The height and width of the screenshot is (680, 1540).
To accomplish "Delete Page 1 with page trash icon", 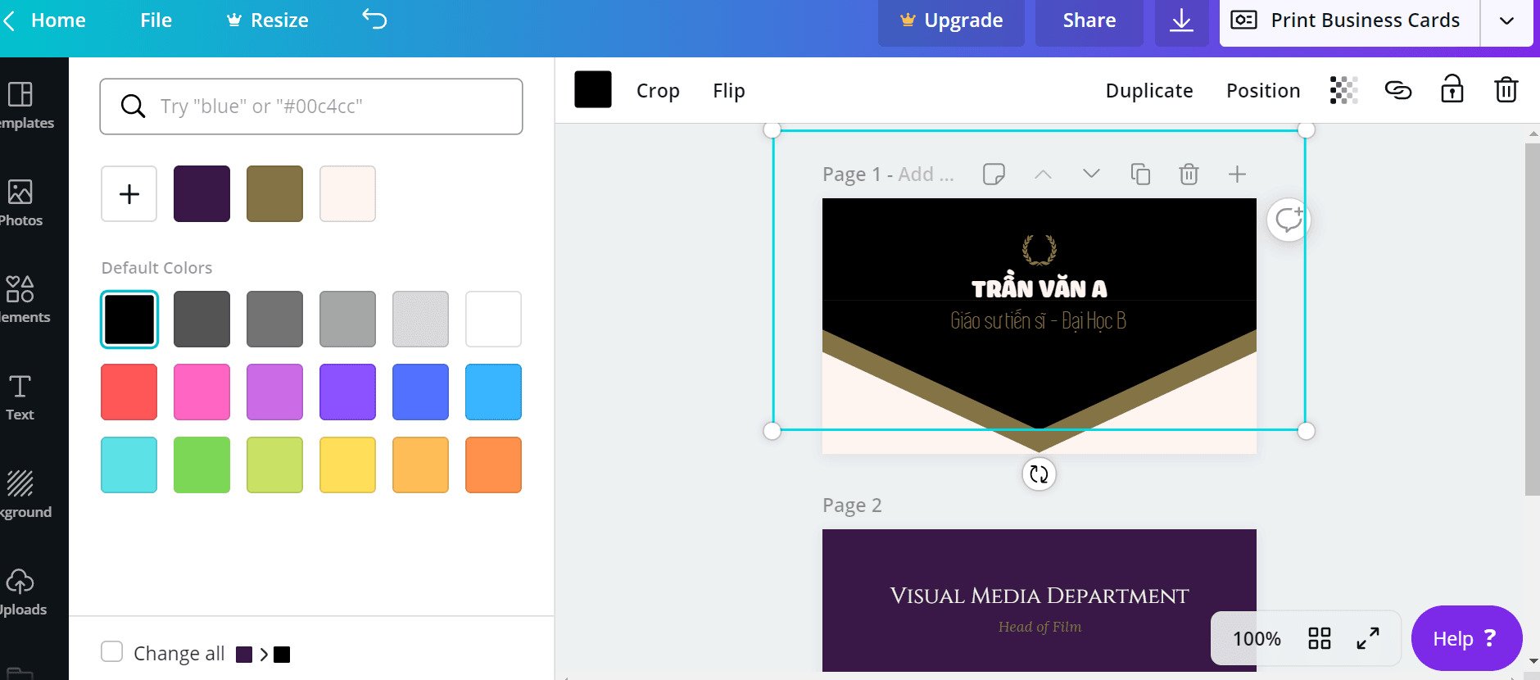I will (1189, 174).
